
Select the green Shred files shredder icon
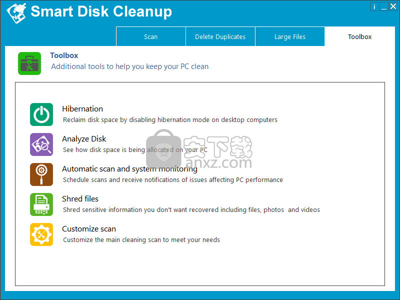coord(41,204)
